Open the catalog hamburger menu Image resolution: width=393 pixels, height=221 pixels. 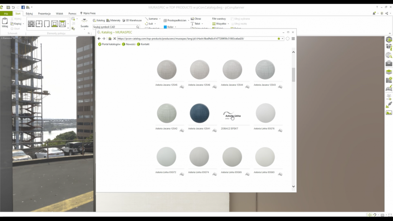click(x=293, y=39)
